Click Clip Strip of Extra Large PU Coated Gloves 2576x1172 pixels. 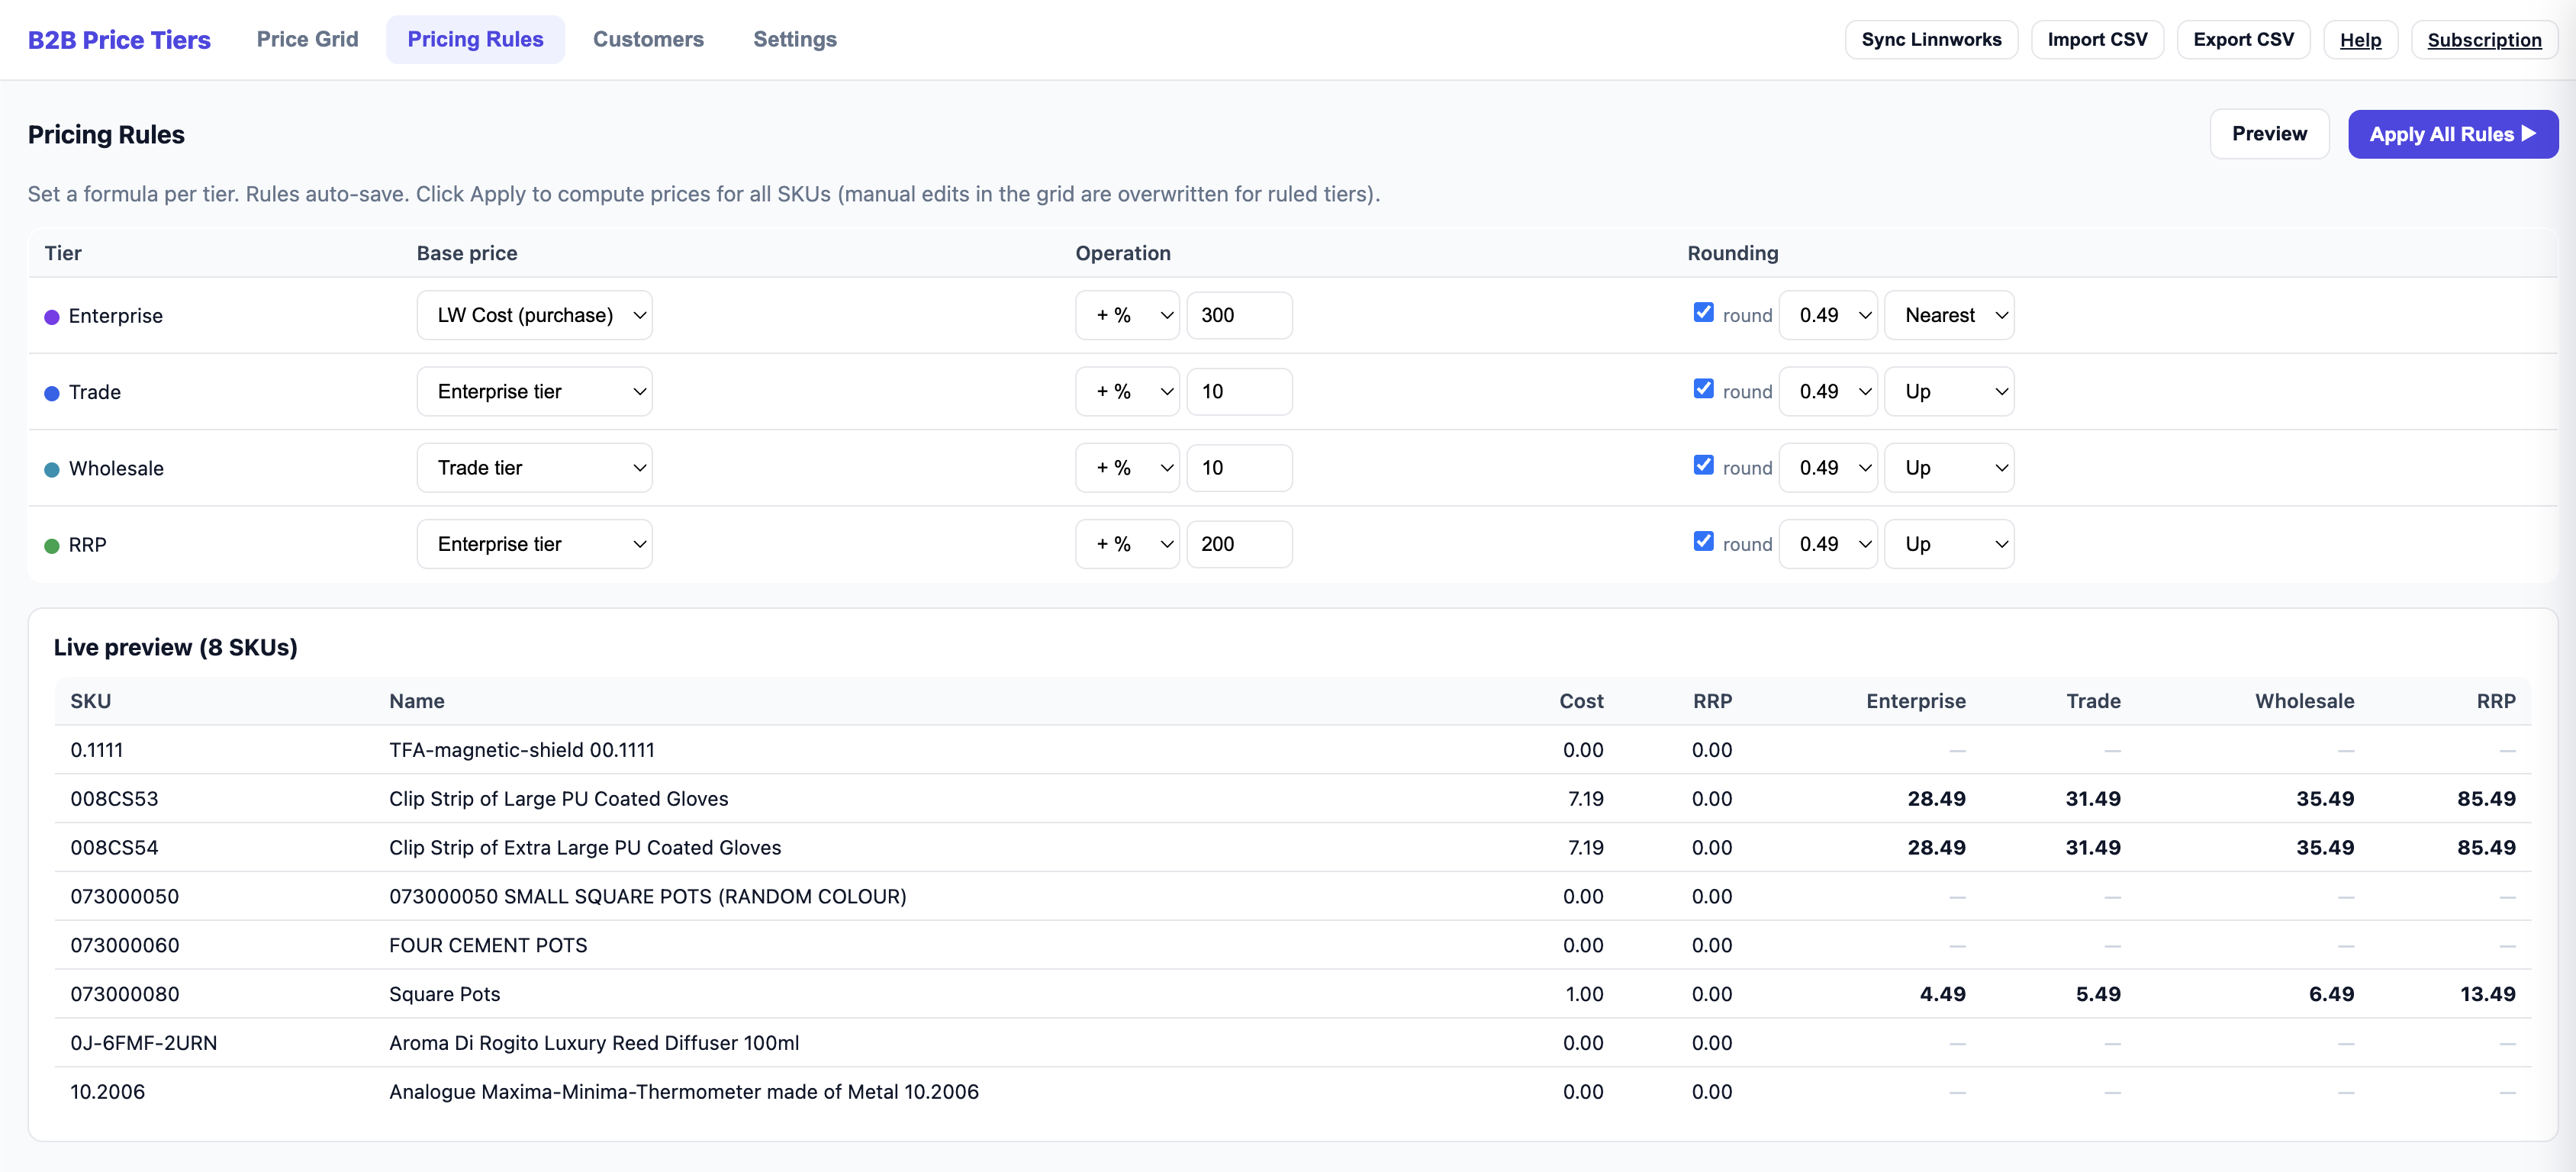tap(585, 848)
